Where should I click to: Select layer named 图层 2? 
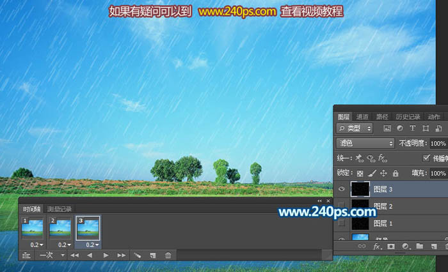click(x=383, y=206)
